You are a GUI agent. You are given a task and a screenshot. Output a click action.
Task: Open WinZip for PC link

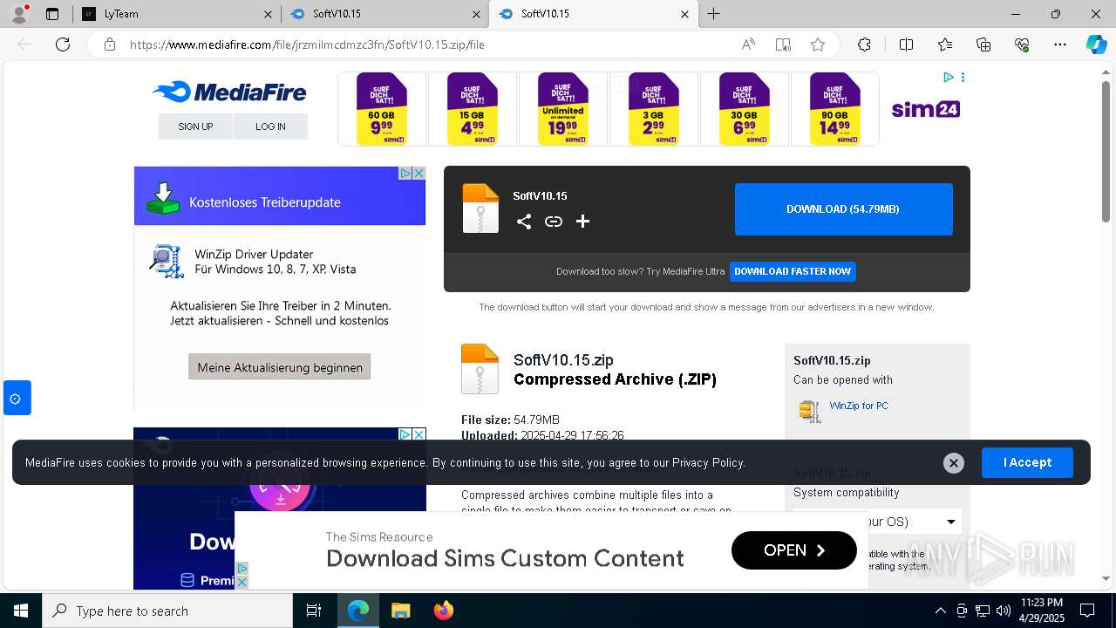[859, 406]
